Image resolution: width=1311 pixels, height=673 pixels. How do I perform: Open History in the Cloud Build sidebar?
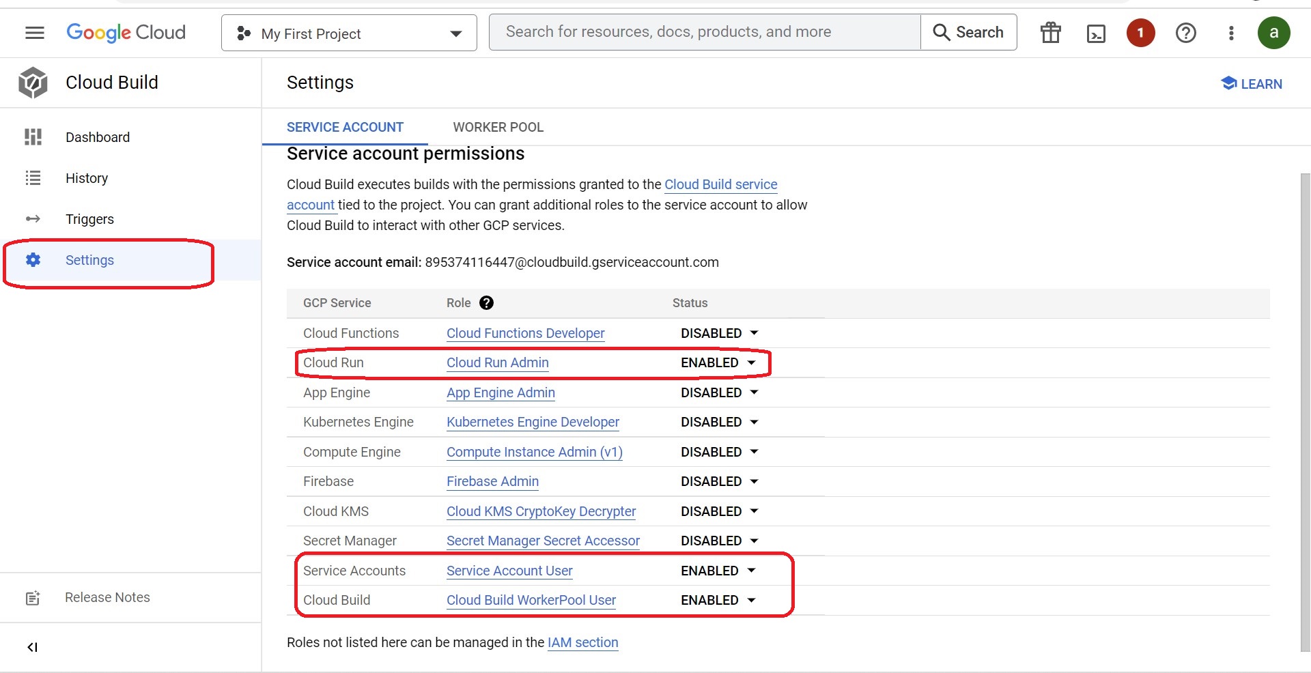(x=87, y=177)
